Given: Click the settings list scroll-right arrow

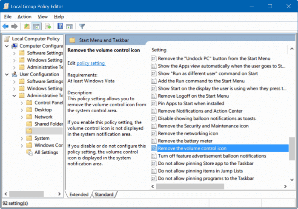Looking at the screenshot, I should click(x=285, y=186).
